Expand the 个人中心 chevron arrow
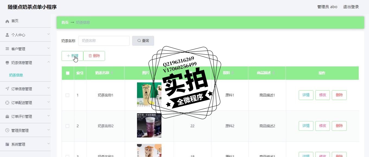This screenshot has width=369, height=157. 49,34
